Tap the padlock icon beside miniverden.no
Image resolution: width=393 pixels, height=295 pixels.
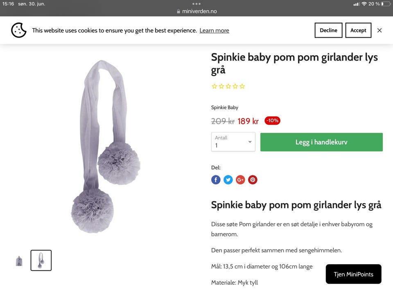[x=178, y=11]
